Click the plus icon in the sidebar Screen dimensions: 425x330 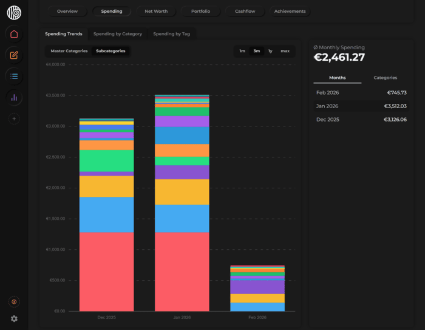point(14,119)
